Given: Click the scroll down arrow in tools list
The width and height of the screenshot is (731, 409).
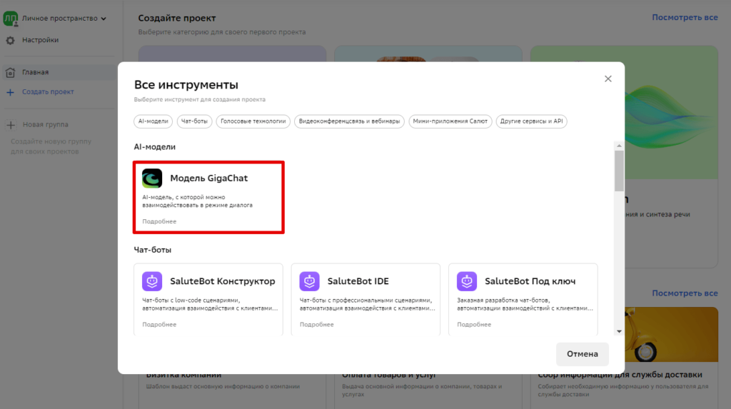Looking at the screenshot, I should 619,331.
